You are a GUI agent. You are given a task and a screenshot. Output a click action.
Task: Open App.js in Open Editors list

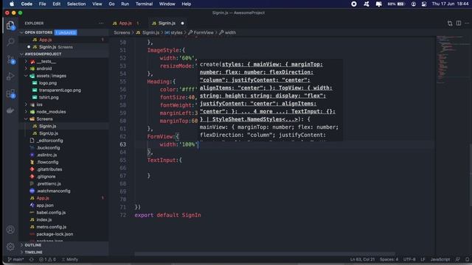click(x=45, y=40)
